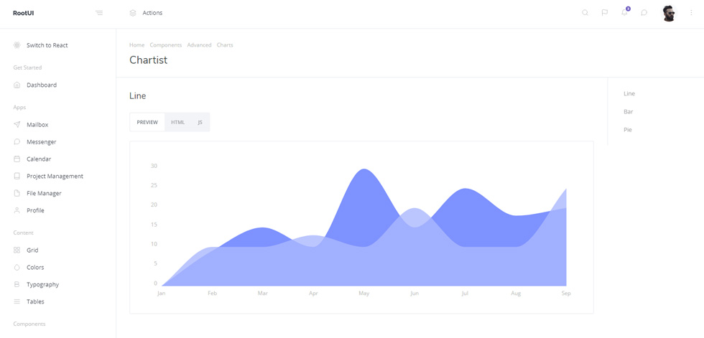
Task: Open Colors content page
Action: (x=35, y=267)
